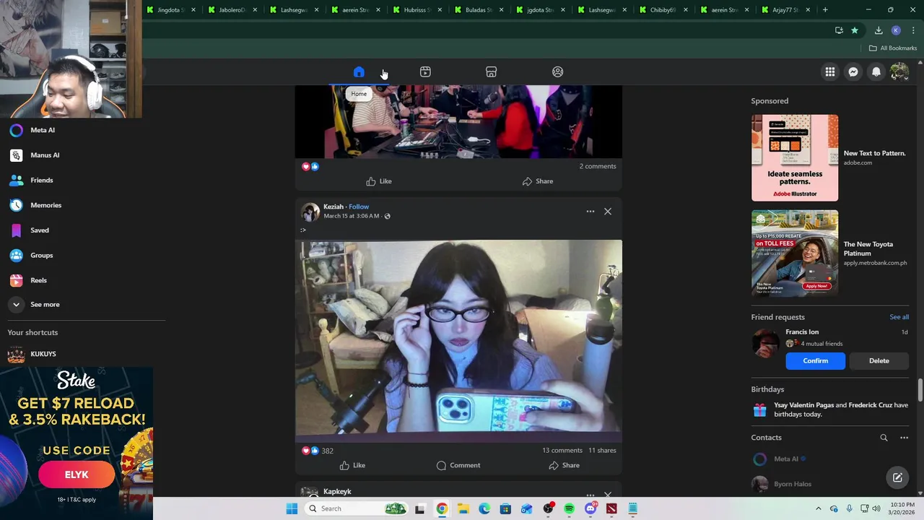The width and height of the screenshot is (924, 520).
Task: Search contacts magnifier icon
Action: point(884,438)
